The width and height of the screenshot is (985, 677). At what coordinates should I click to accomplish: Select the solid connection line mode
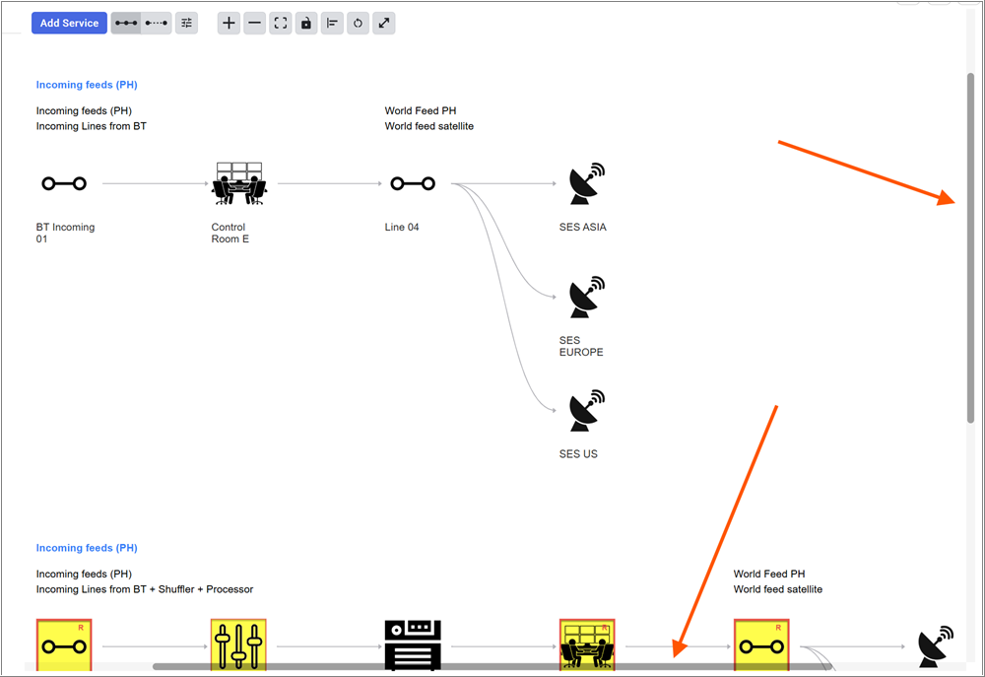tap(126, 24)
